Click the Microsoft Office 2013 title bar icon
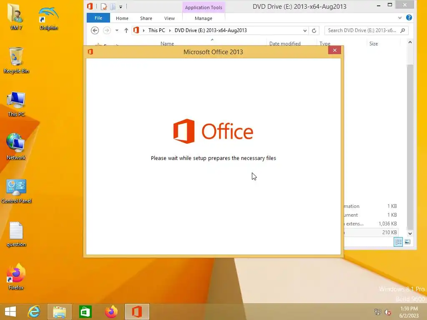The image size is (427, 320). tap(90, 52)
